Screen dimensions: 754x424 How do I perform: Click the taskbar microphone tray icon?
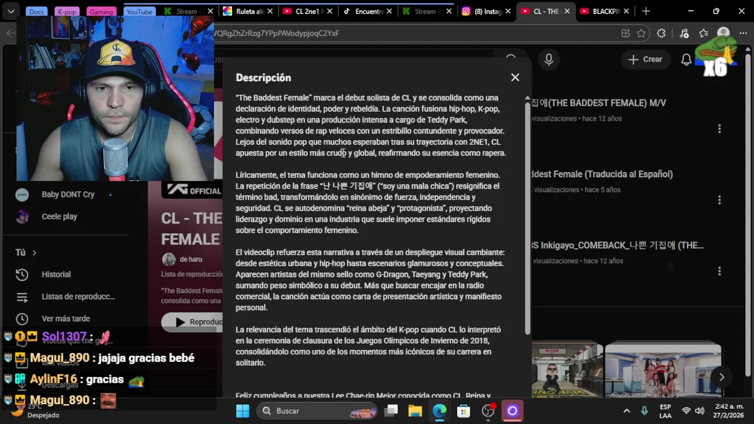[644, 411]
